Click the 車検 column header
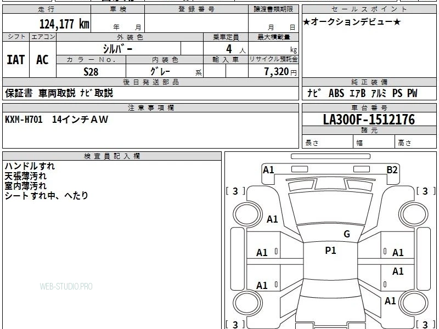Viewport: 439px width, 329px height. (x=118, y=9)
